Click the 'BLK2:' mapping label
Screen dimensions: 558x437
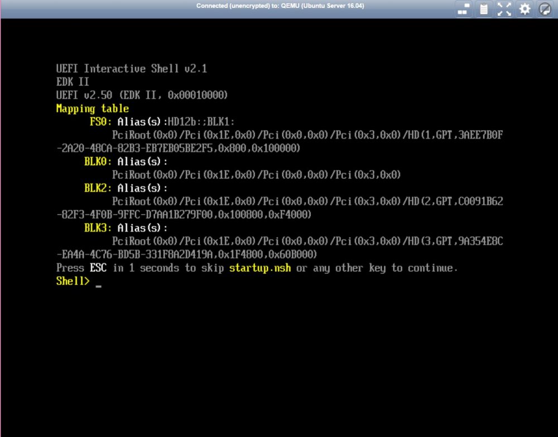tap(98, 188)
